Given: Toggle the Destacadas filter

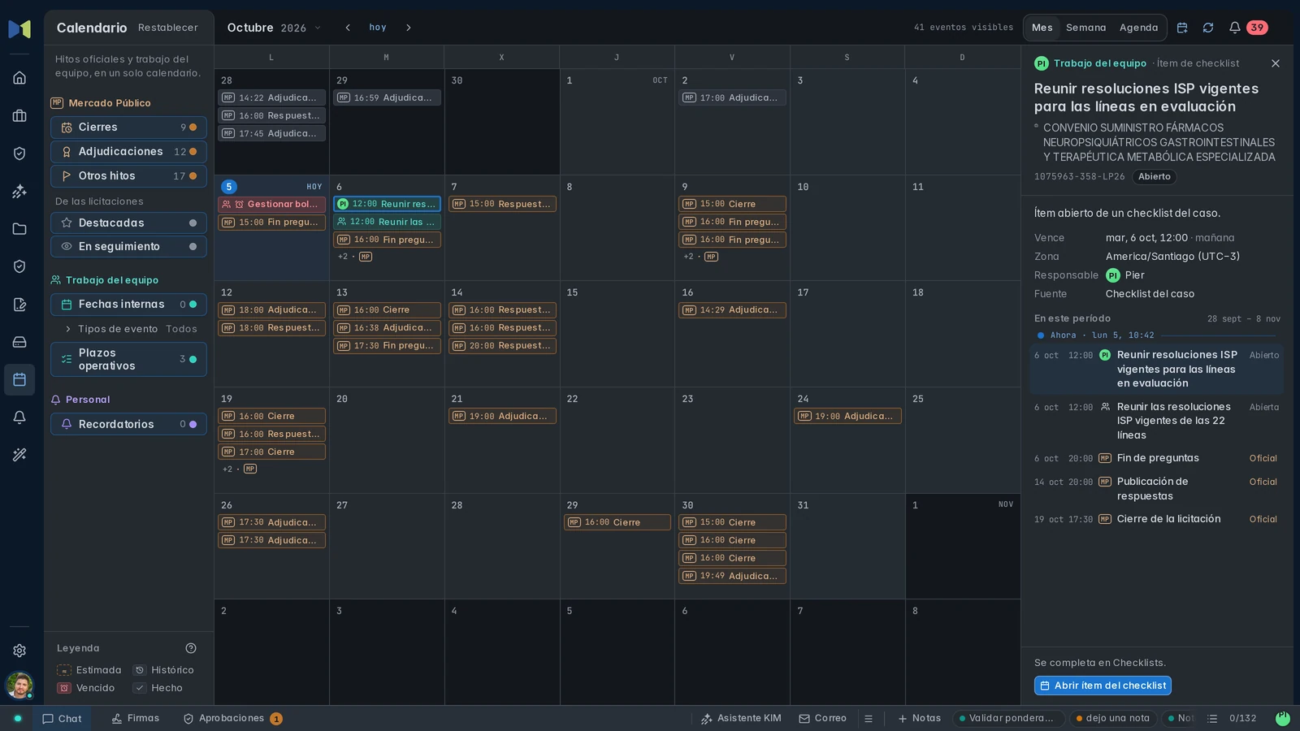Looking at the screenshot, I should point(128,223).
